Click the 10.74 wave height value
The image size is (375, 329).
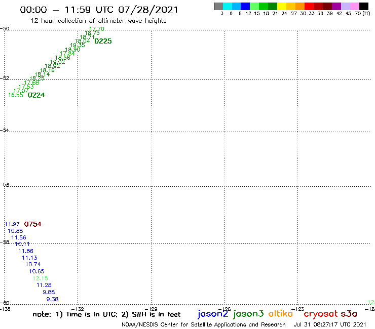(33, 265)
